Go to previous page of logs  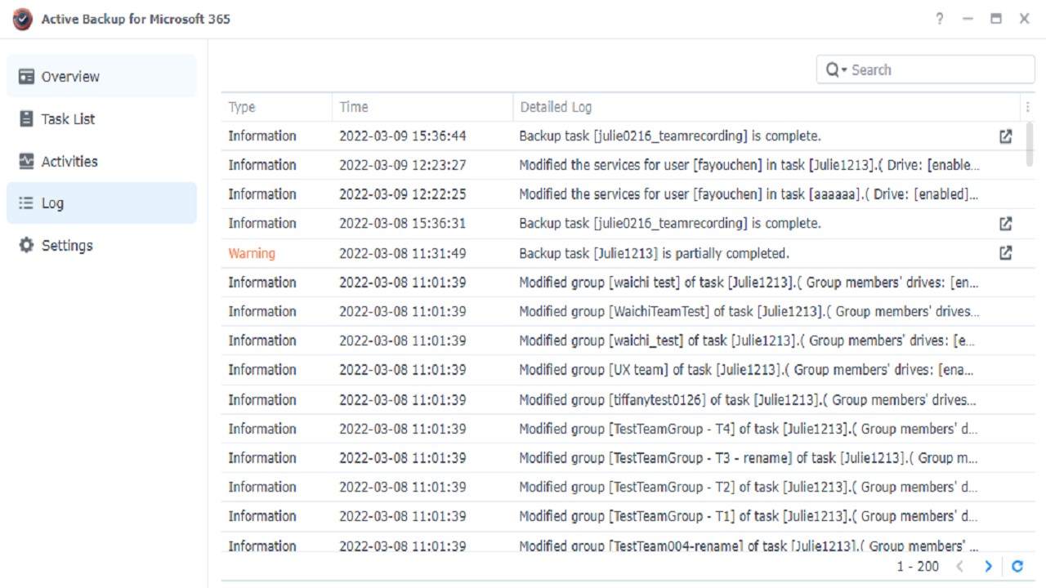[x=960, y=566]
